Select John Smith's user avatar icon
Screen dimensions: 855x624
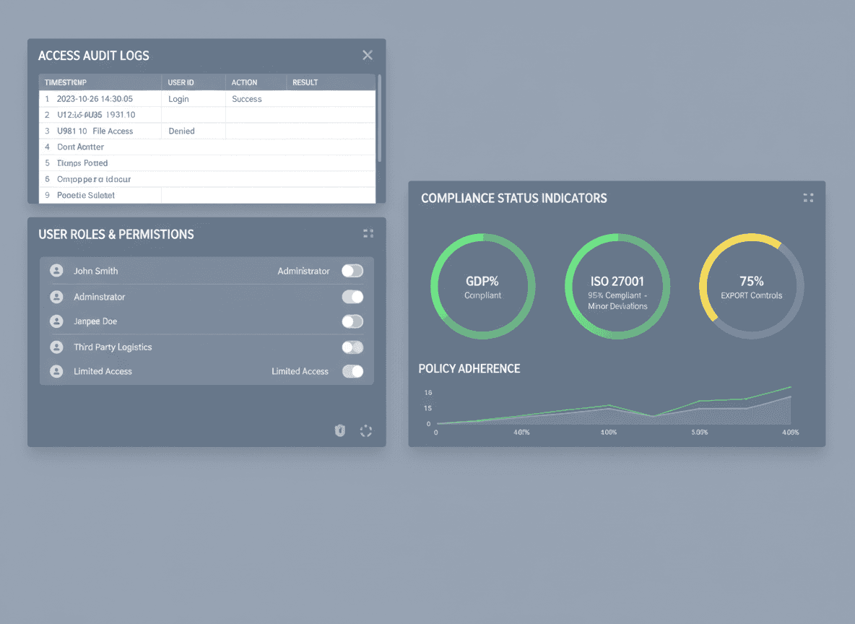click(56, 271)
